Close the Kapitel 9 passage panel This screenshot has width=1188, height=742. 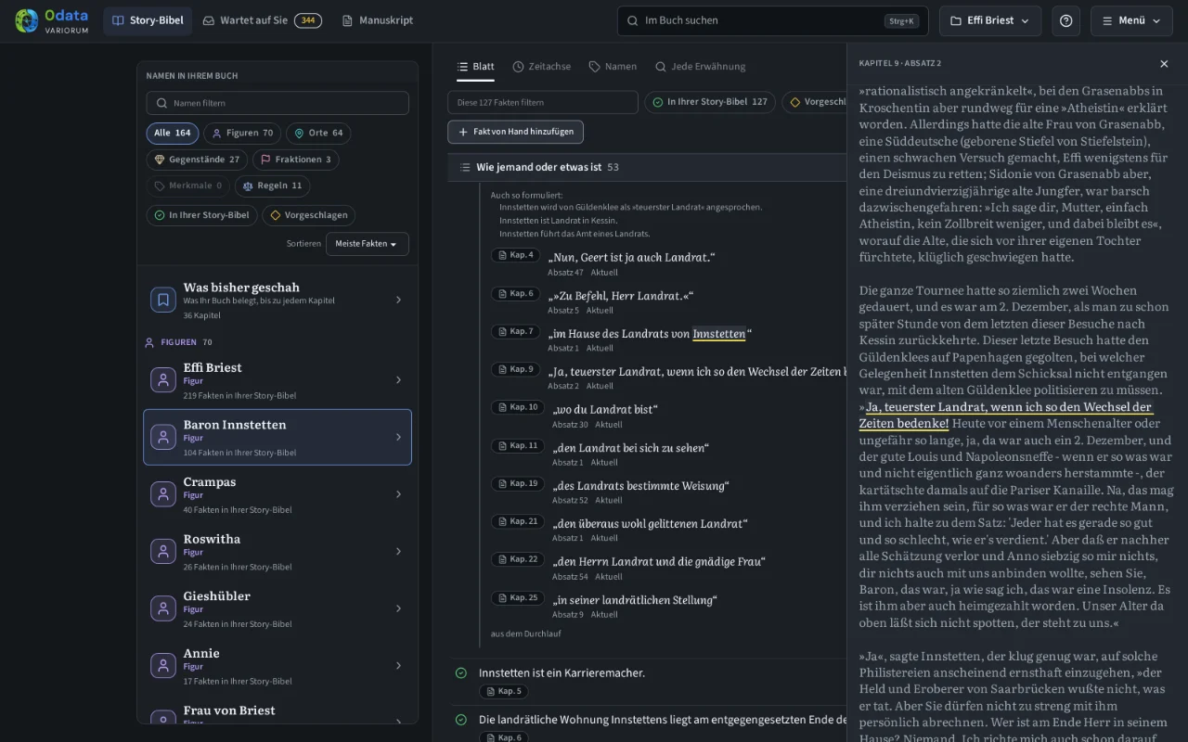tap(1164, 64)
